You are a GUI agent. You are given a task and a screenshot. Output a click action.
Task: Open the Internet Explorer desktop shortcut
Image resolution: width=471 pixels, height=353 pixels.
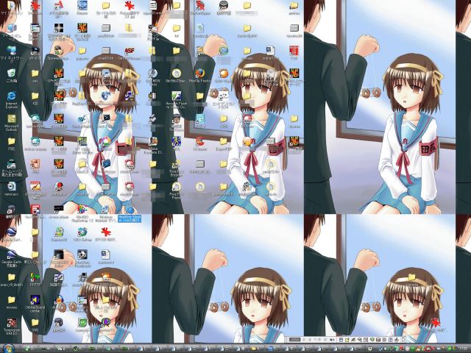pyautogui.click(x=12, y=96)
